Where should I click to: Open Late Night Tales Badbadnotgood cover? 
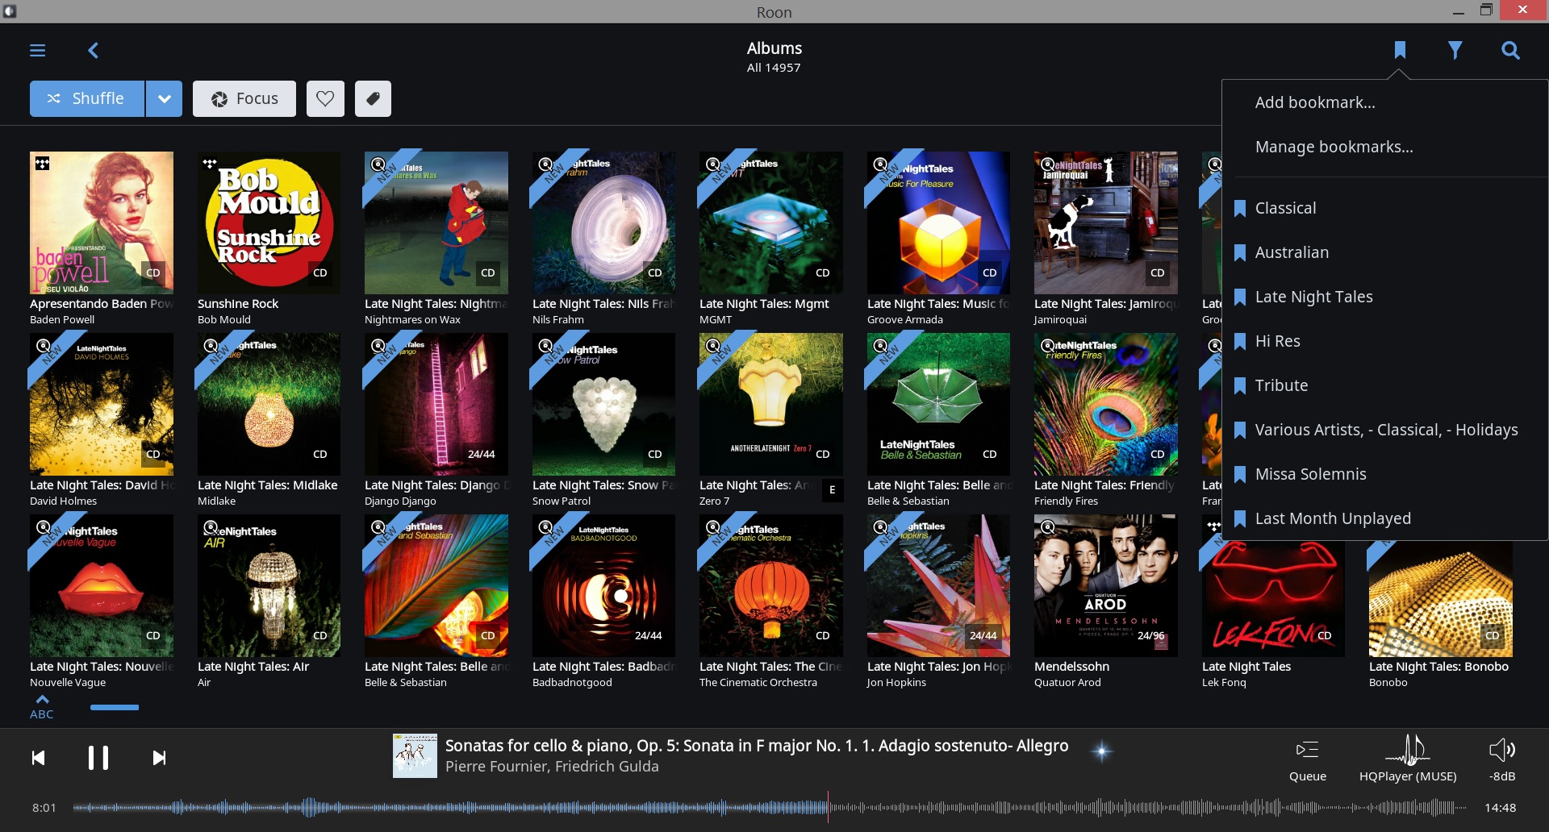pyautogui.click(x=603, y=585)
